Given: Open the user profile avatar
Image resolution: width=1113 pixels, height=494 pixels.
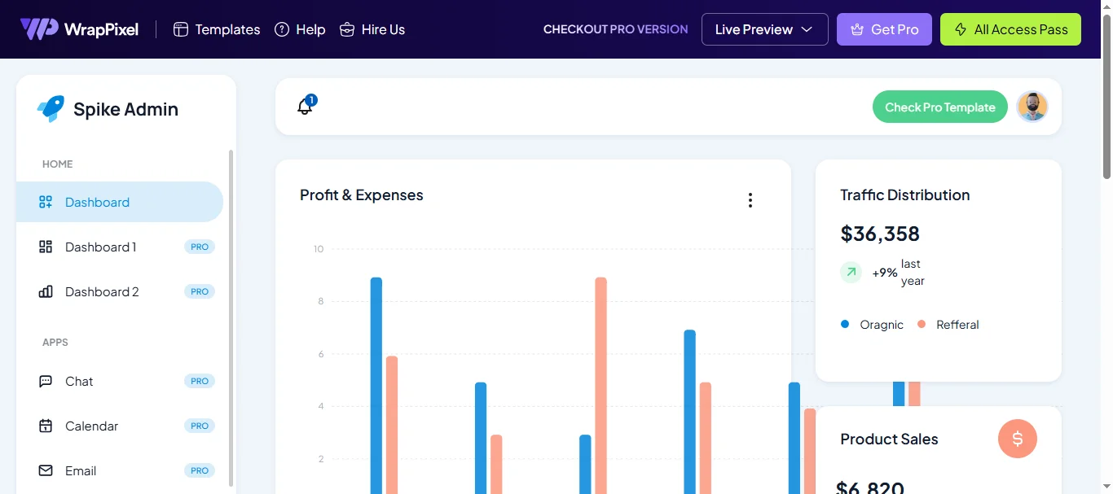Looking at the screenshot, I should (x=1032, y=107).
